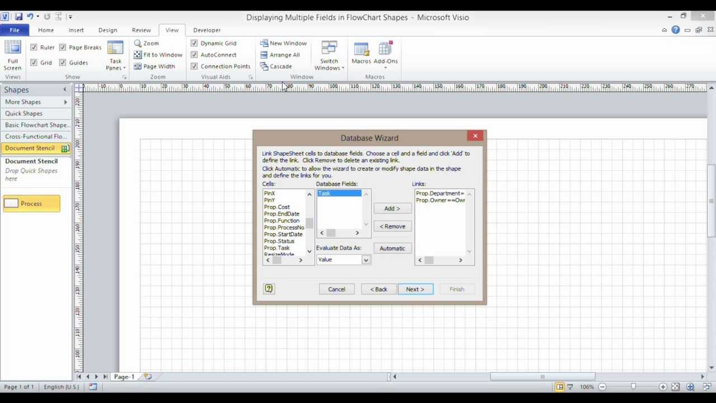Click Fit to Window
Screen dimensions: 716x403
point(158,55)
